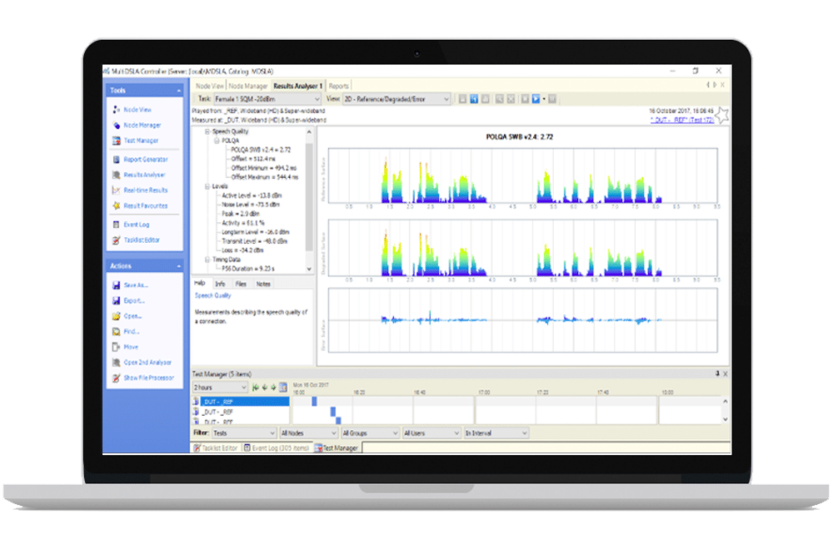The height and width of the screenshot is (554, 833).
Task: Click the favourite star icon beside the date
Action: click(x=721, y=115)
